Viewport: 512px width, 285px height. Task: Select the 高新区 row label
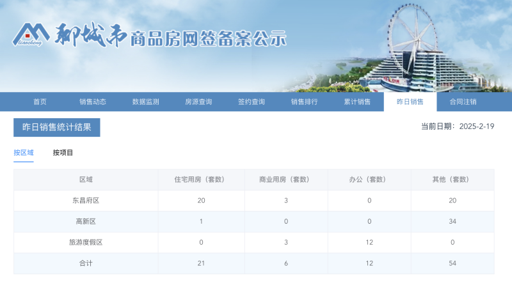click(86, 222)
